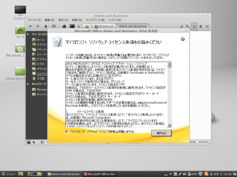Go back with file manager's back arrow
Viewport: 237px width, 177px height.
pyautogui.click(x=30, y=26)
